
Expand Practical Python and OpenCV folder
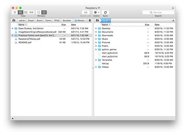pyautogui.click(x=13, y=35)
